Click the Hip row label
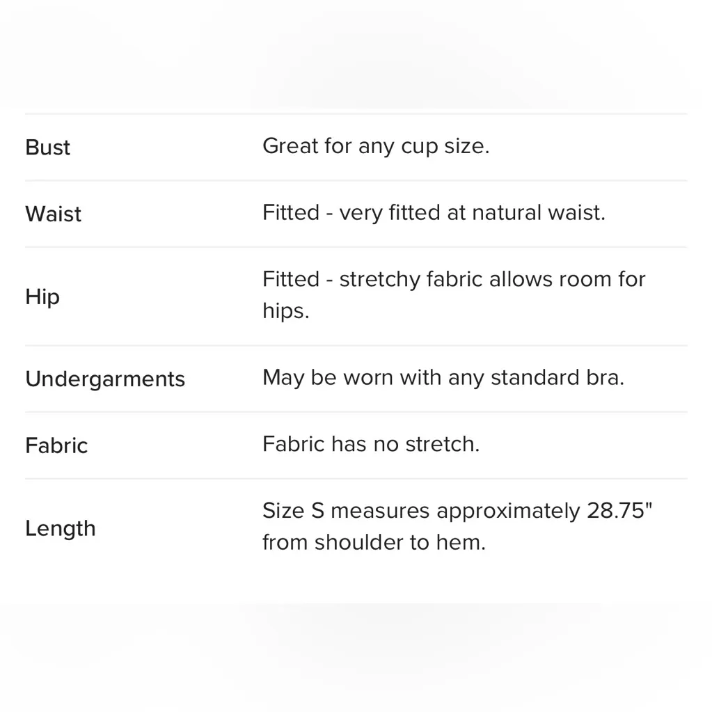 coord(42,296)
